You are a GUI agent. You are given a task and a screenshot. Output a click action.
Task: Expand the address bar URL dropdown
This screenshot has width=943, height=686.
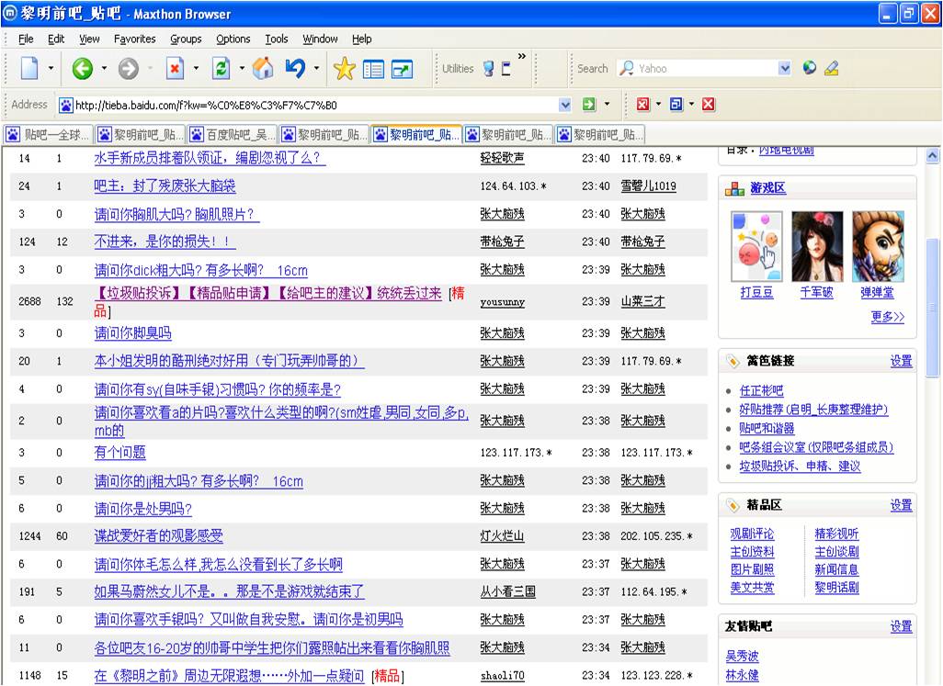pos(565,105)
